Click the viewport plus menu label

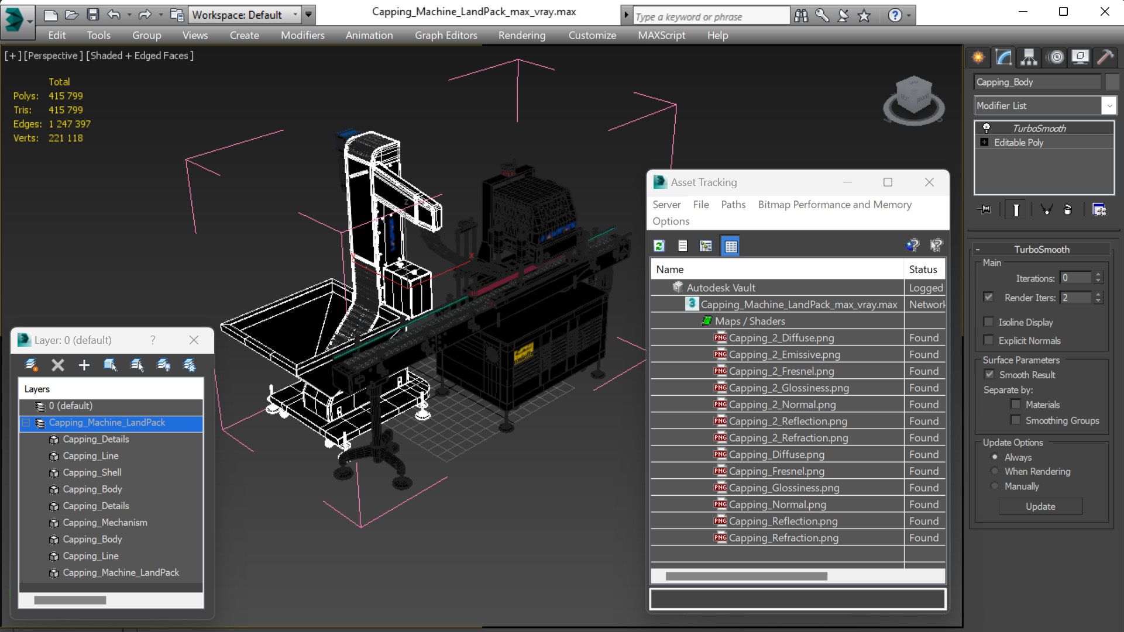(x=13, y=56)
